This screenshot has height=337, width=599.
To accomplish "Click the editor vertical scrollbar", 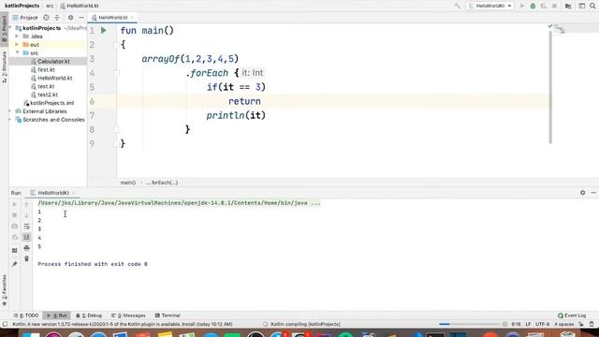I will click(x=550, y=87).
